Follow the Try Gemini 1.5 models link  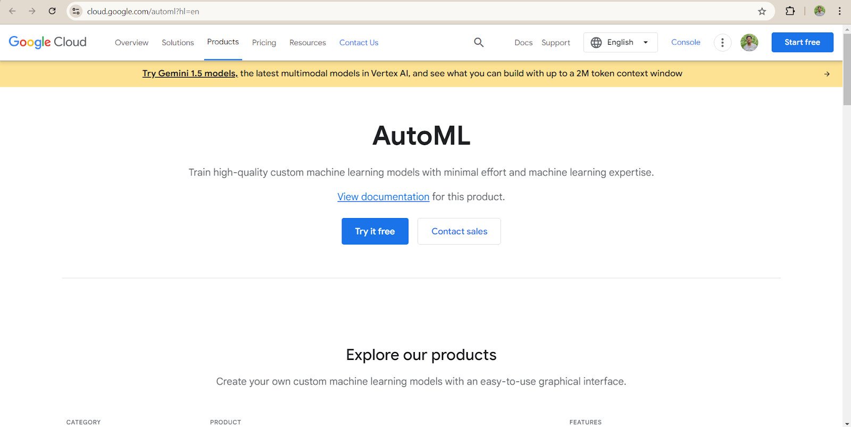click(190, 73)
